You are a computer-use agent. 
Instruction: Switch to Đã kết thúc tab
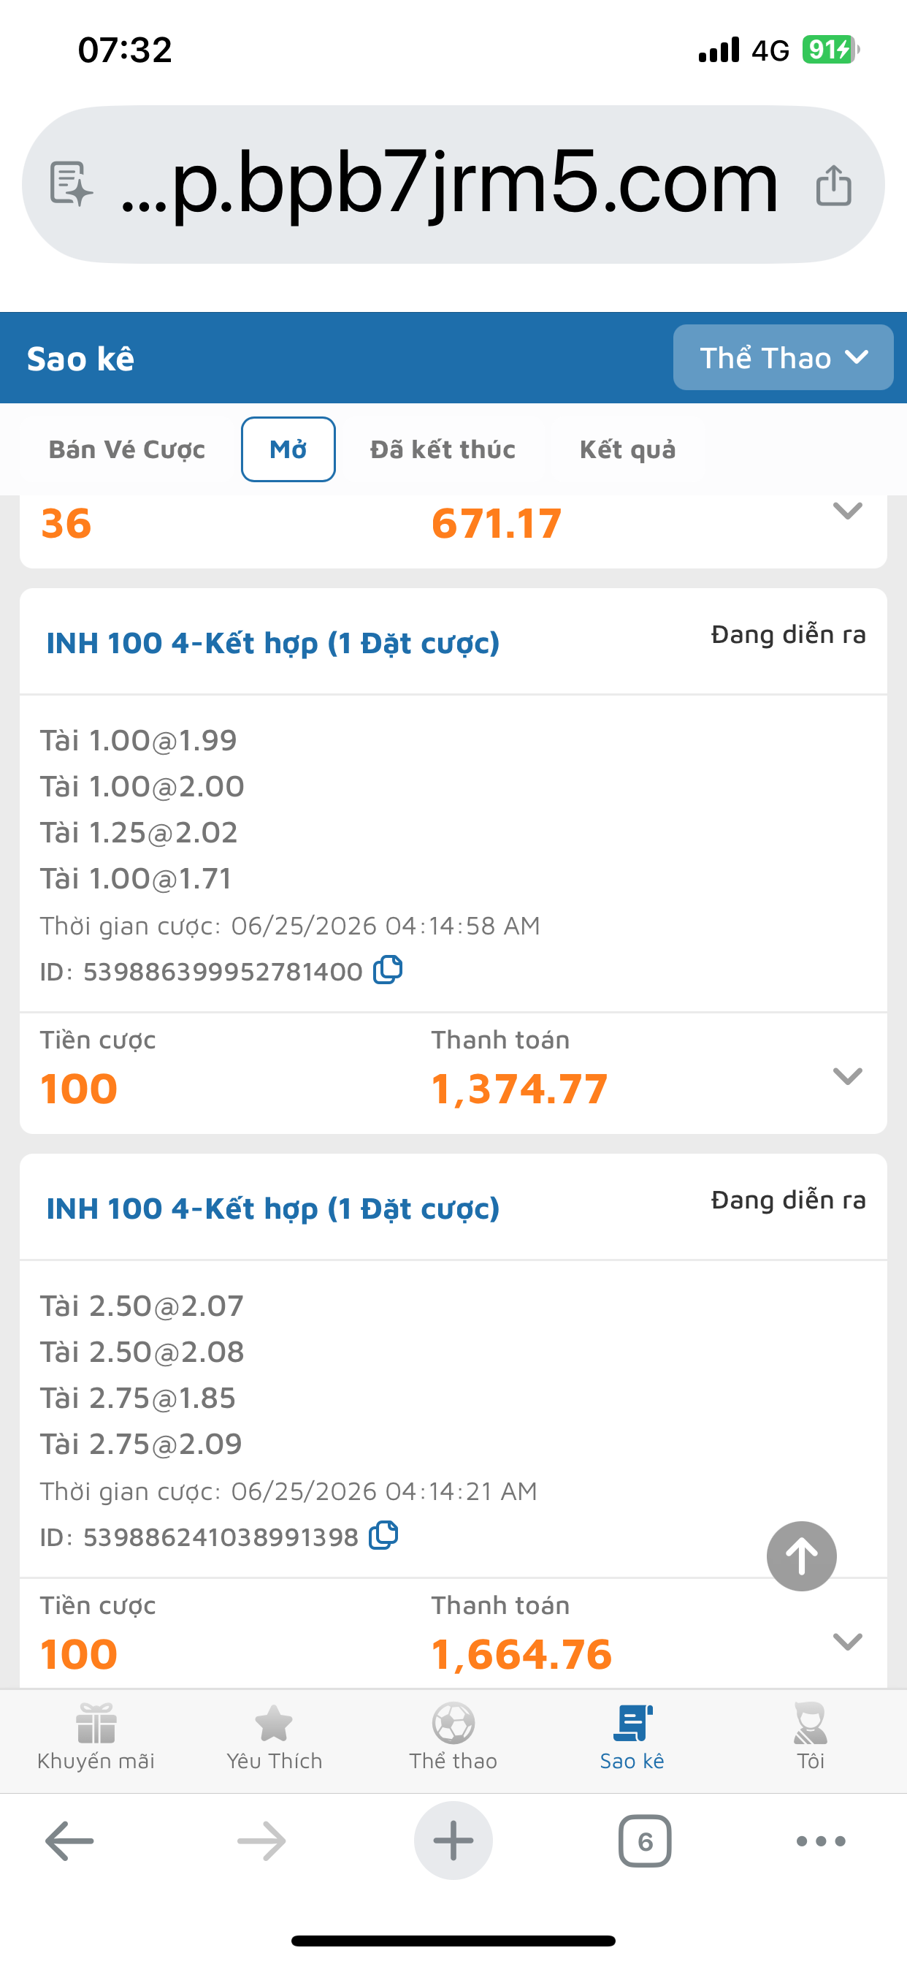coord(443,449)
